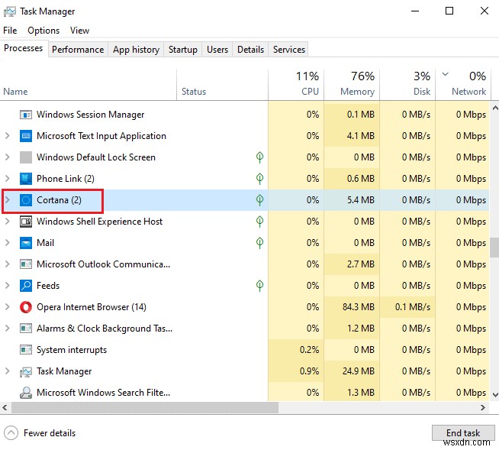Click the 84.3 MB memory value for Opera
This screenshot has height=450, width=499.
coord(359,307)
